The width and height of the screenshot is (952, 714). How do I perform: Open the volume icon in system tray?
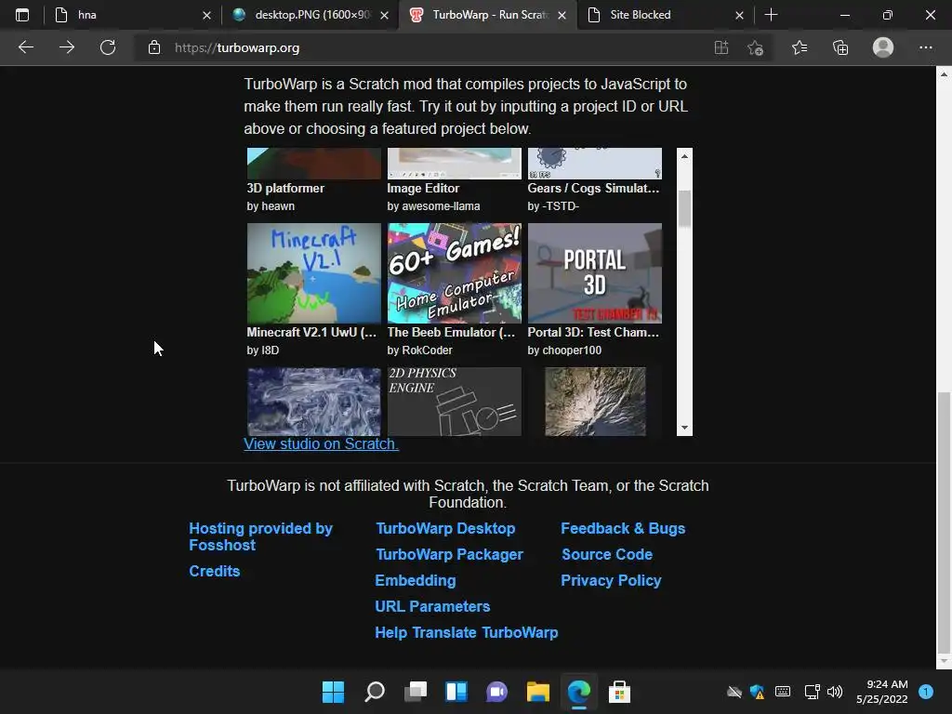(x=835, y=692)
